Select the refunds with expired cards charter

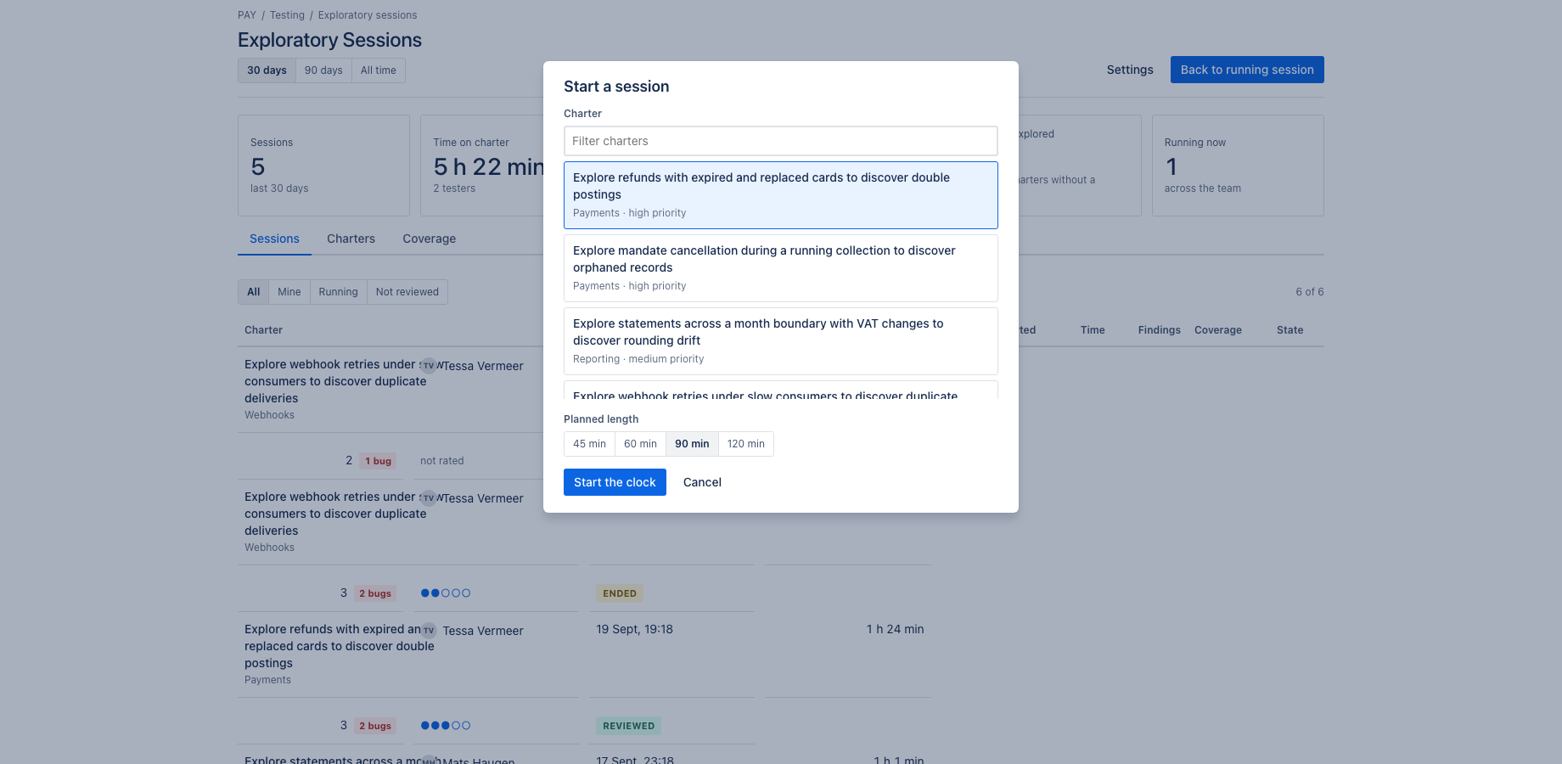tap(780, 195)
